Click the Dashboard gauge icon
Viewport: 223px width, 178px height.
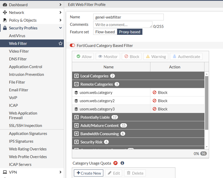(5, 5)
